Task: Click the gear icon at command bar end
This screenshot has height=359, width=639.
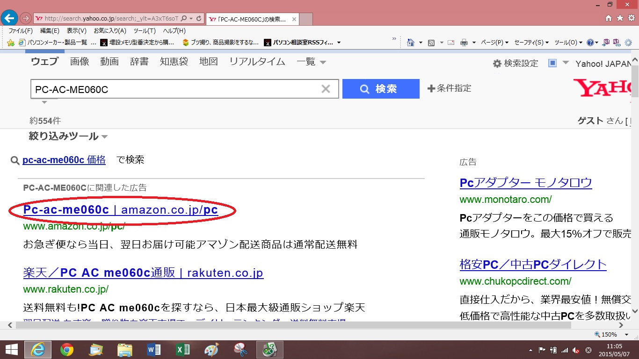Action: (x=628, y=43)
